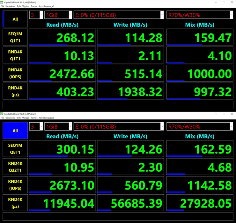
Task: Click the empty comment field at the bottom of the upper window
Action: [118, 105]
